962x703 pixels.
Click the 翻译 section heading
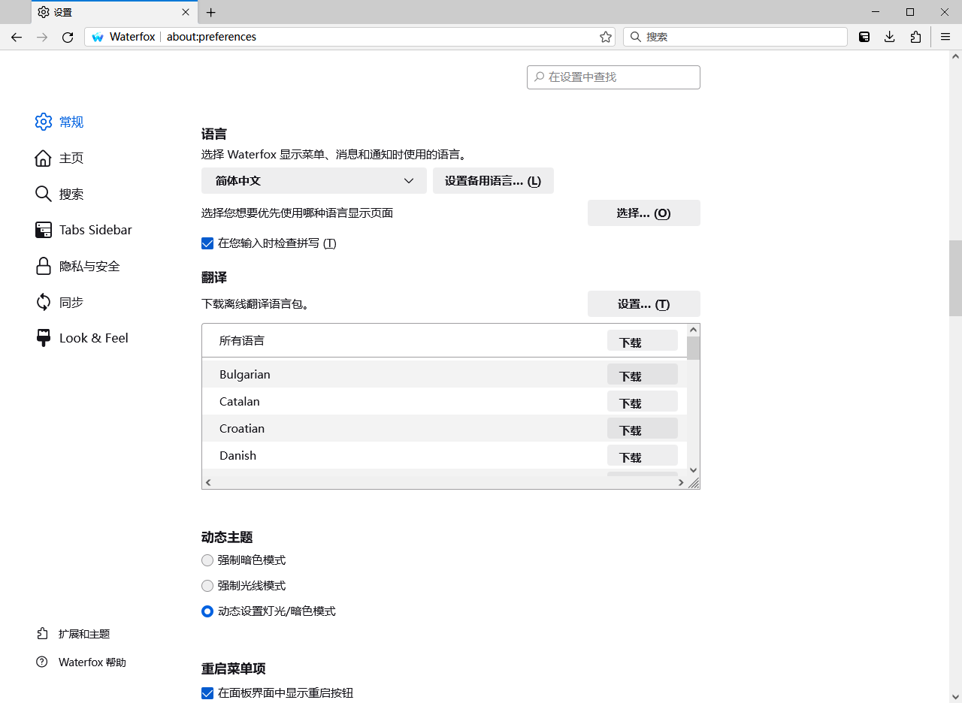[x=214, y=278]
